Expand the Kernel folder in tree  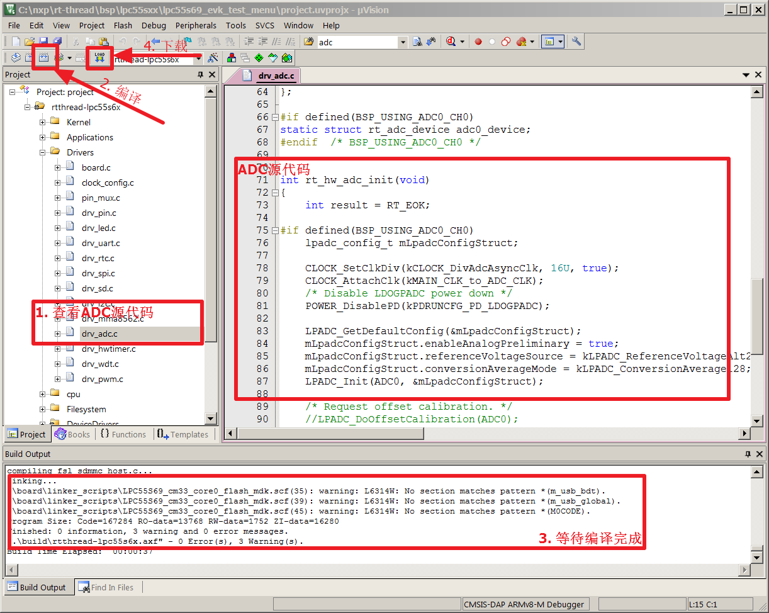[x=43, y=122]
